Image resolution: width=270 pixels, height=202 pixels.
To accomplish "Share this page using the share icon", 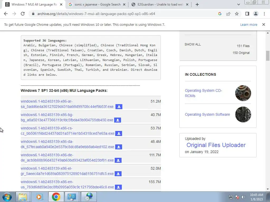I will (228, 14).
